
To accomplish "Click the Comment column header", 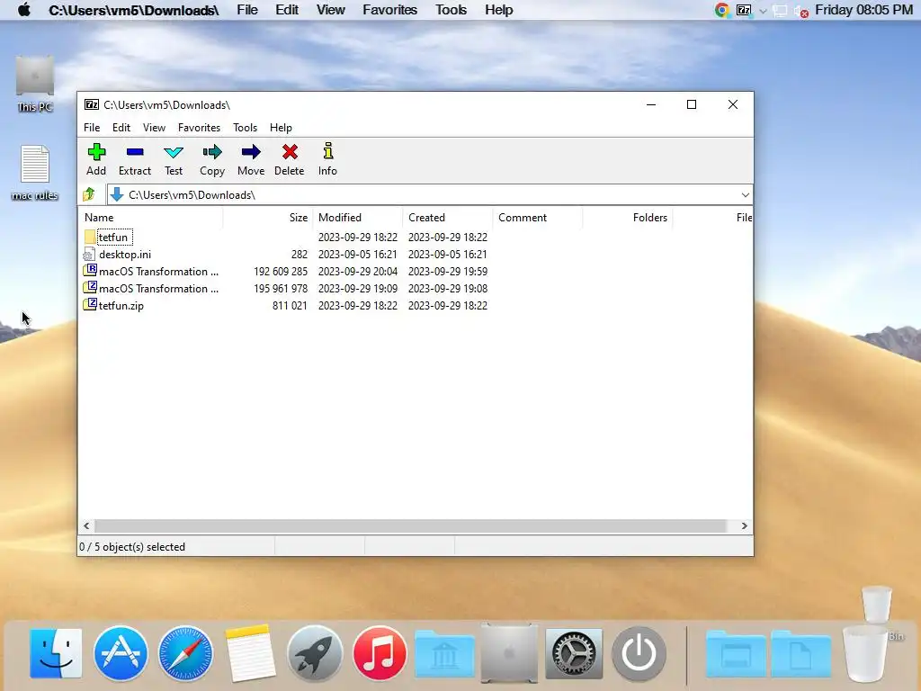I will click(538, 218).
